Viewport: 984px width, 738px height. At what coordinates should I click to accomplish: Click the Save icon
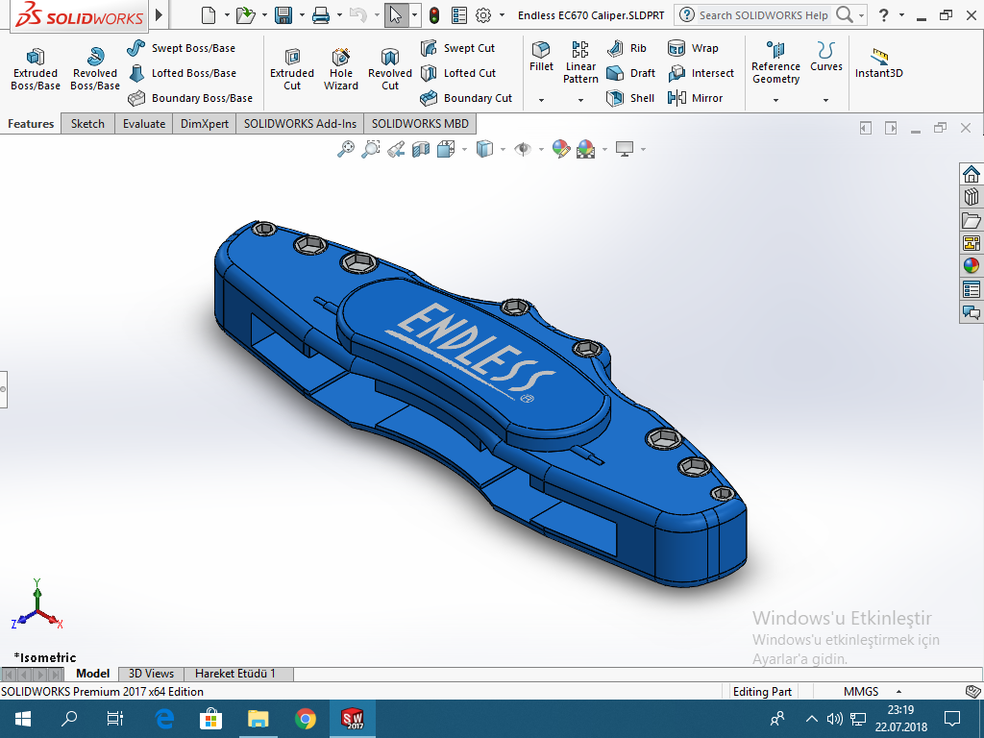[283, 15]
